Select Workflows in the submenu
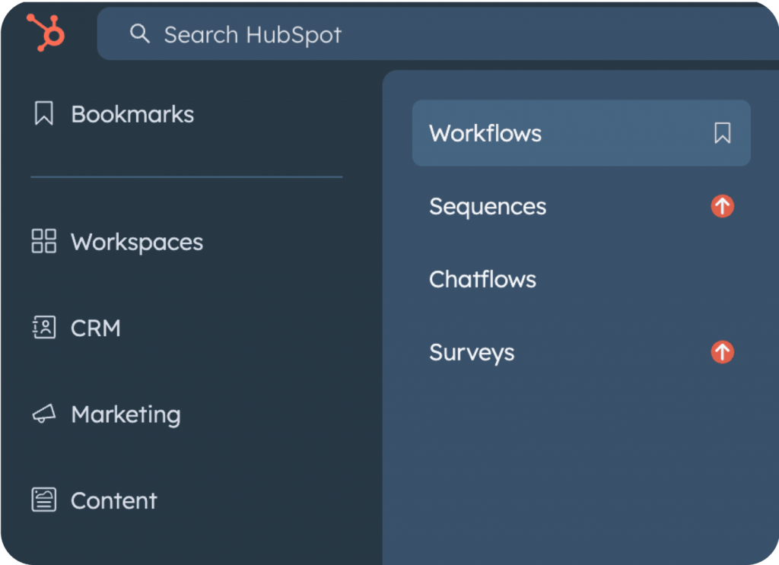The width and height of the screenshot is (779, 565). tap(581, 133)
